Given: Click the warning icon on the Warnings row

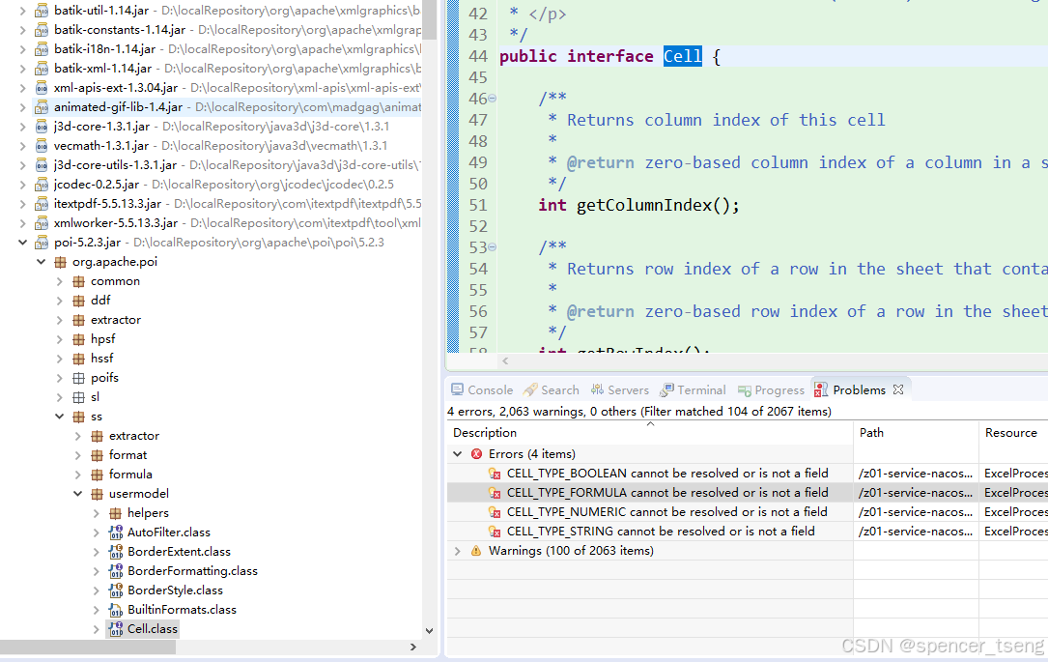Looking at the screenshot, I should tap(476, 550).
